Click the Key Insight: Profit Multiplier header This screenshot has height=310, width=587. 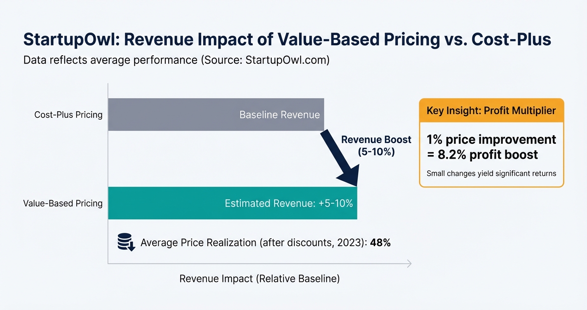pyautogui.click(x=491, y=110)
